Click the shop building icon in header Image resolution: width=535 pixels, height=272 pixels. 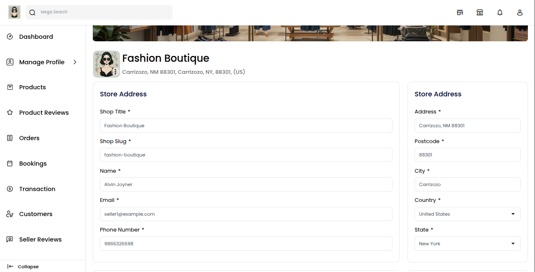pos(480,13)
